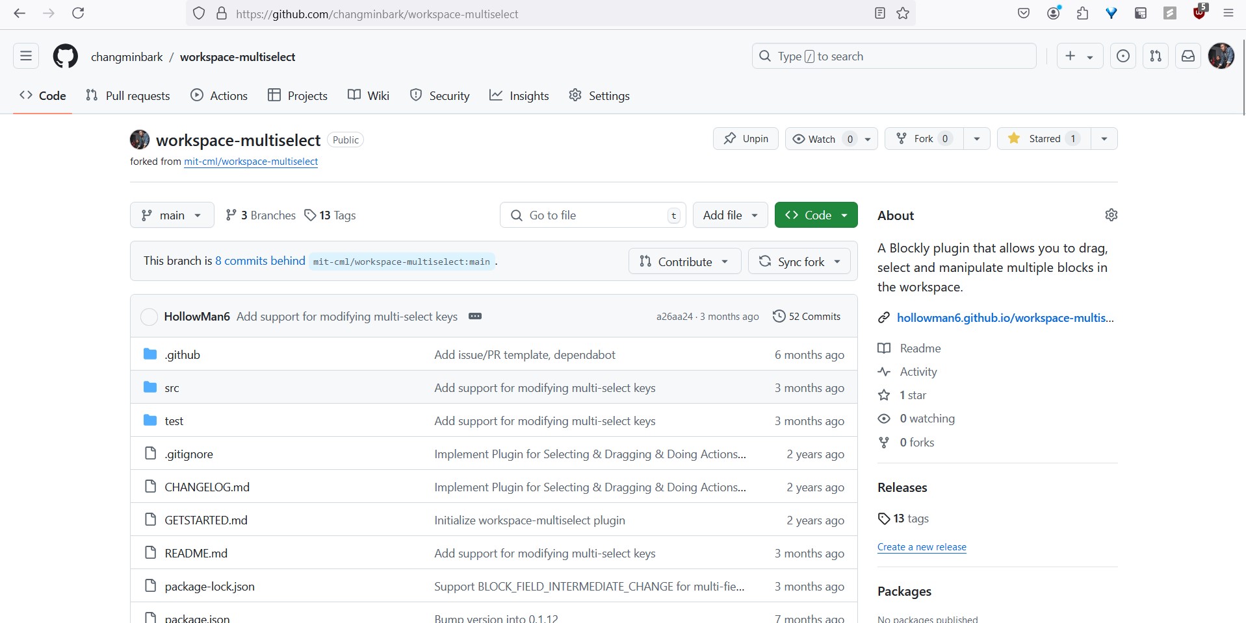The image size is (1246, 623).
Task: Unpin the repository from profile
Action: (x=746, y=138)
